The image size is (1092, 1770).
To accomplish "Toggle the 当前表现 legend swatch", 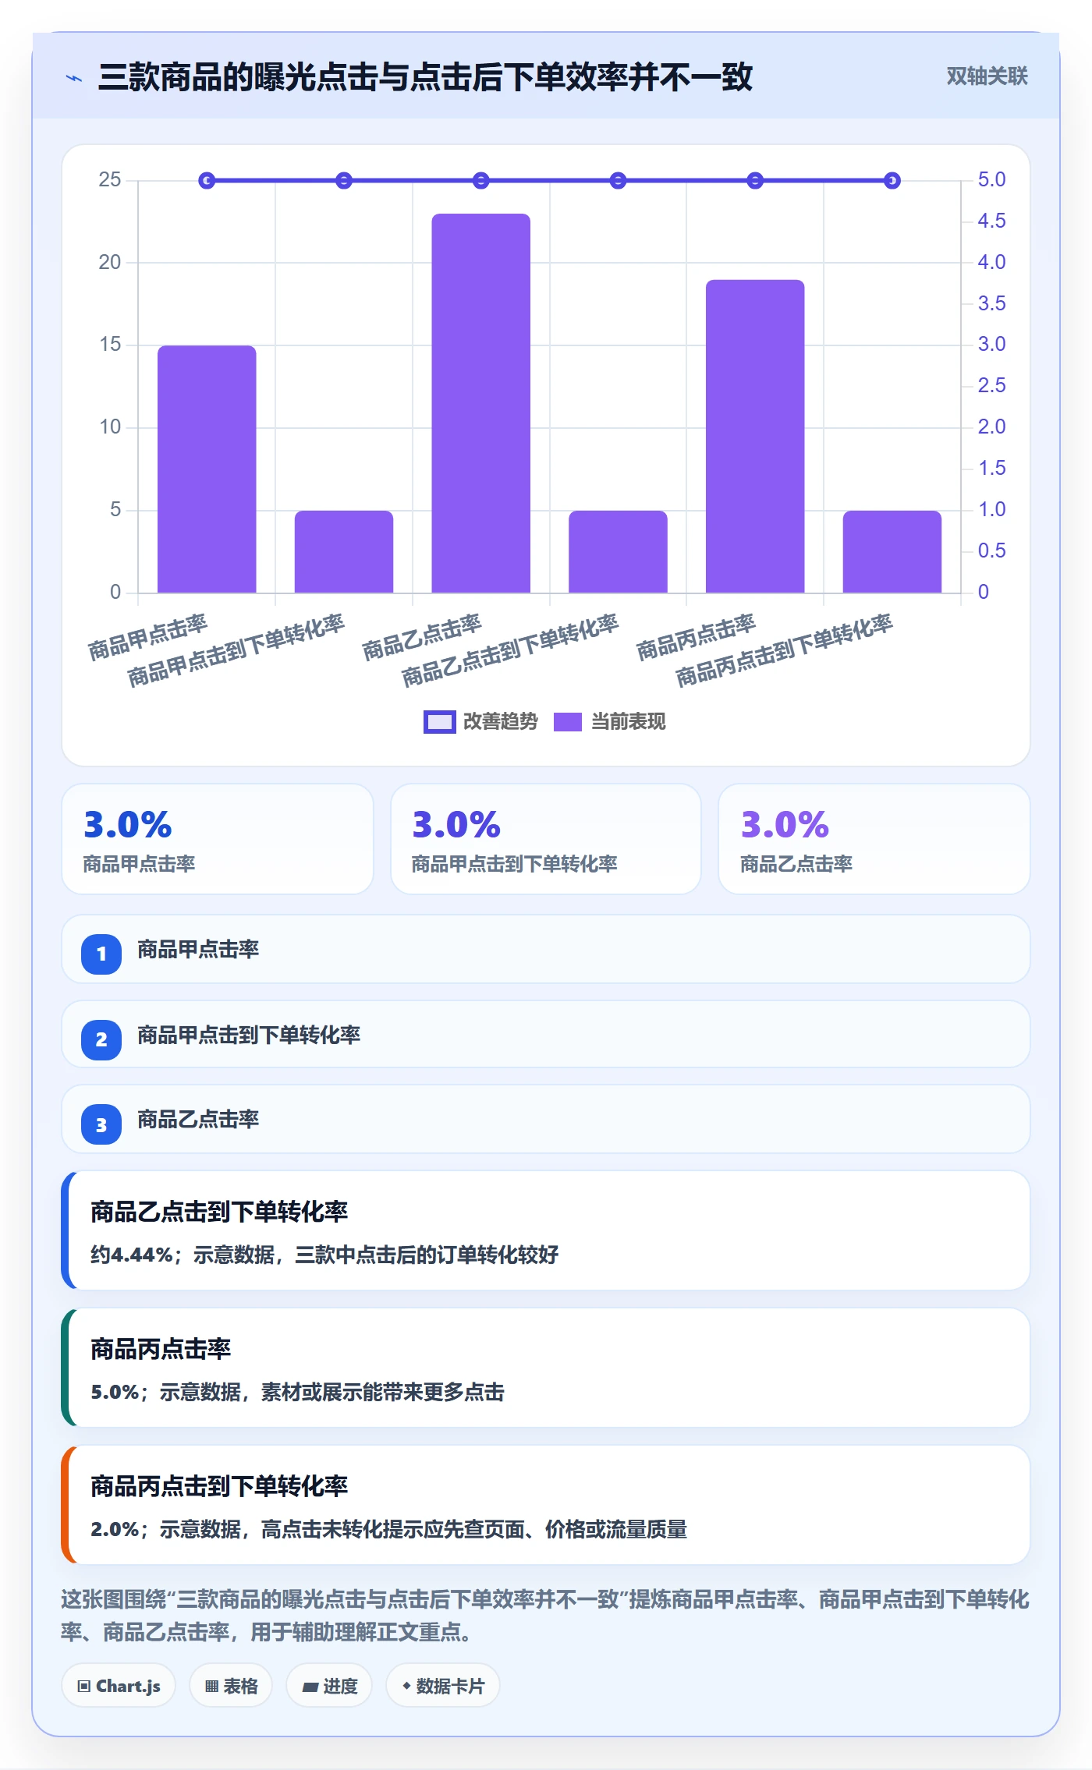I will pos(567,722).
